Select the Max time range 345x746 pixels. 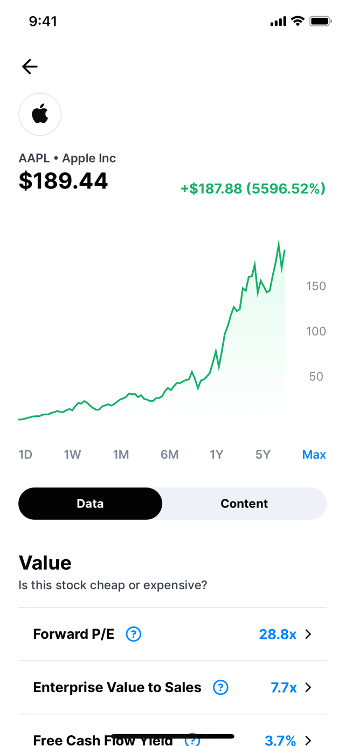pyautogui.click(x=314, y=455)
